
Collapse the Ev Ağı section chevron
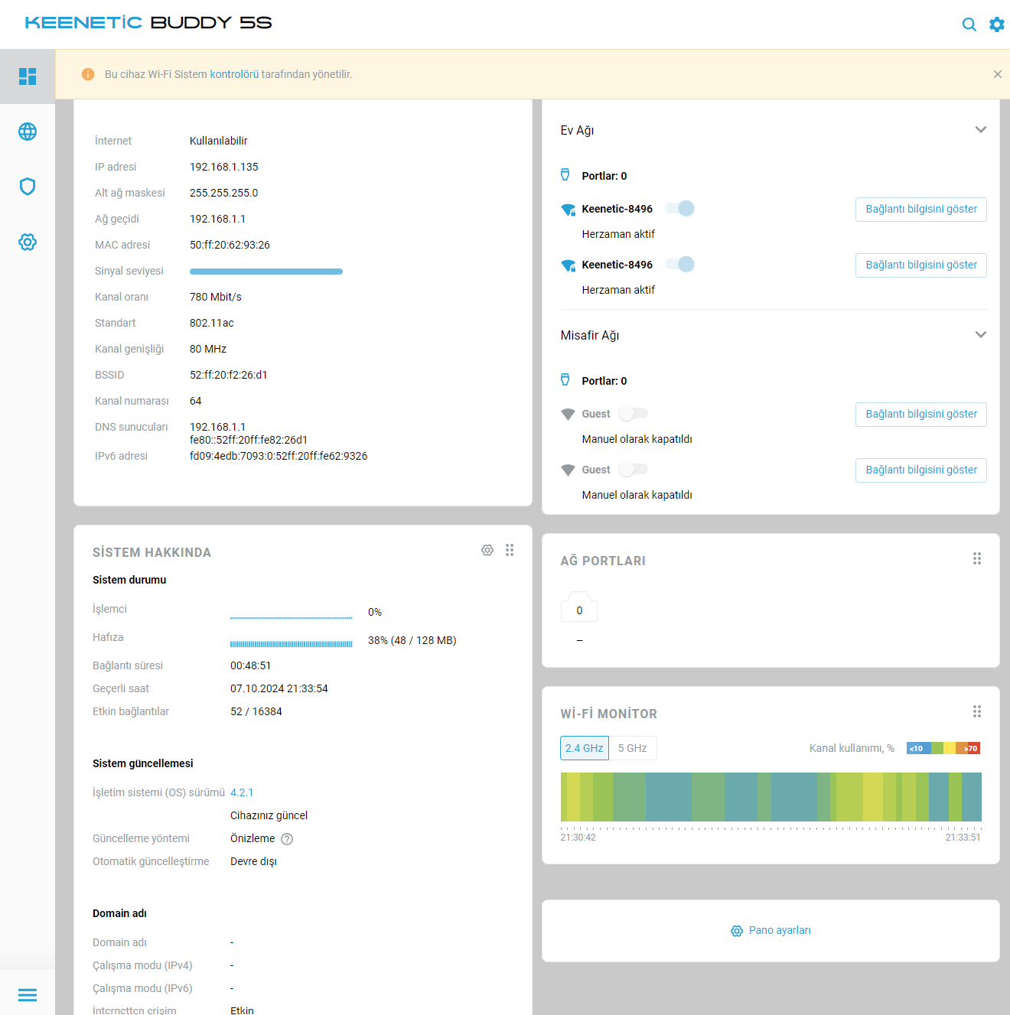pos(980,130)
